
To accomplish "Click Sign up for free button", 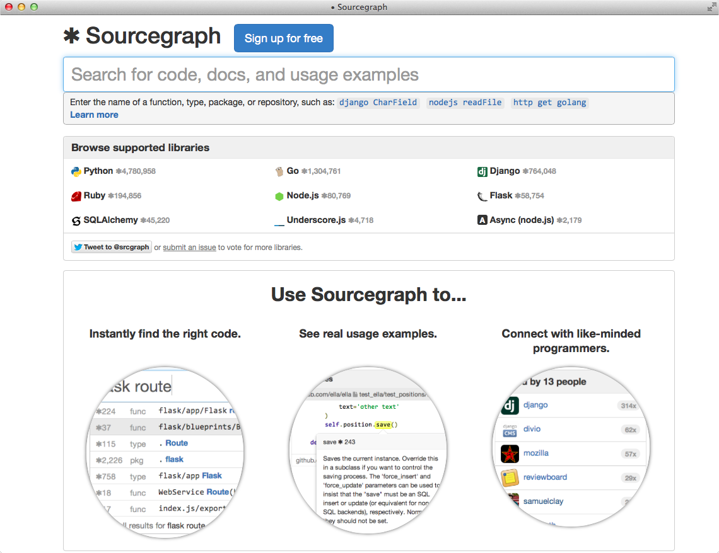I will tap(283, 38).
